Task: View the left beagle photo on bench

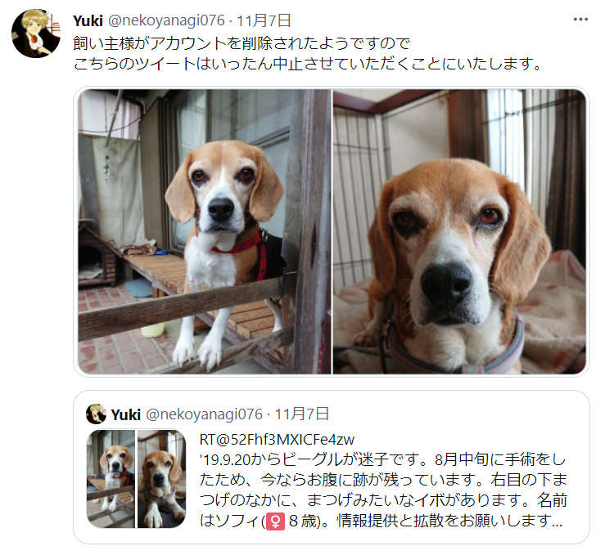Action: pos(205,231)
